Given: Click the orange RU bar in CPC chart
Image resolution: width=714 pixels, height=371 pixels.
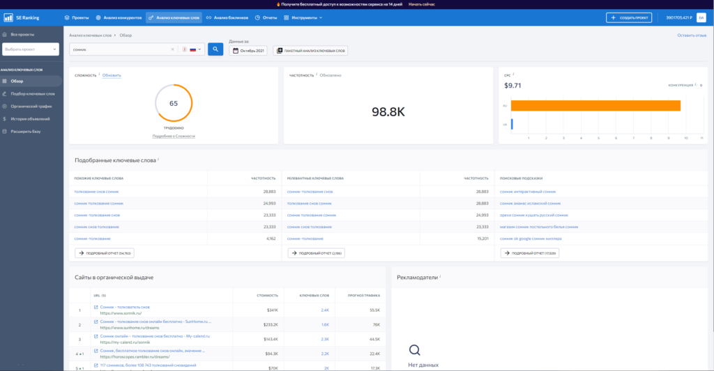Looking at the screenshot, I should tap(595, 106).
